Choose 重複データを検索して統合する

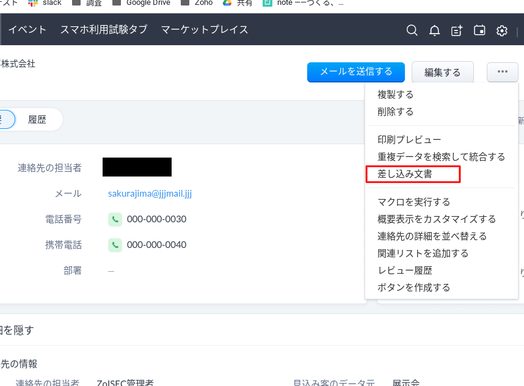pos(441,157)
